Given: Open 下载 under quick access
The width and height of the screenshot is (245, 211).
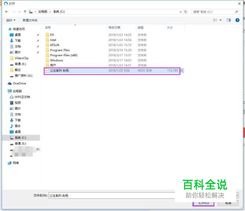Looking at the screenshot, I should click(18, 41).
